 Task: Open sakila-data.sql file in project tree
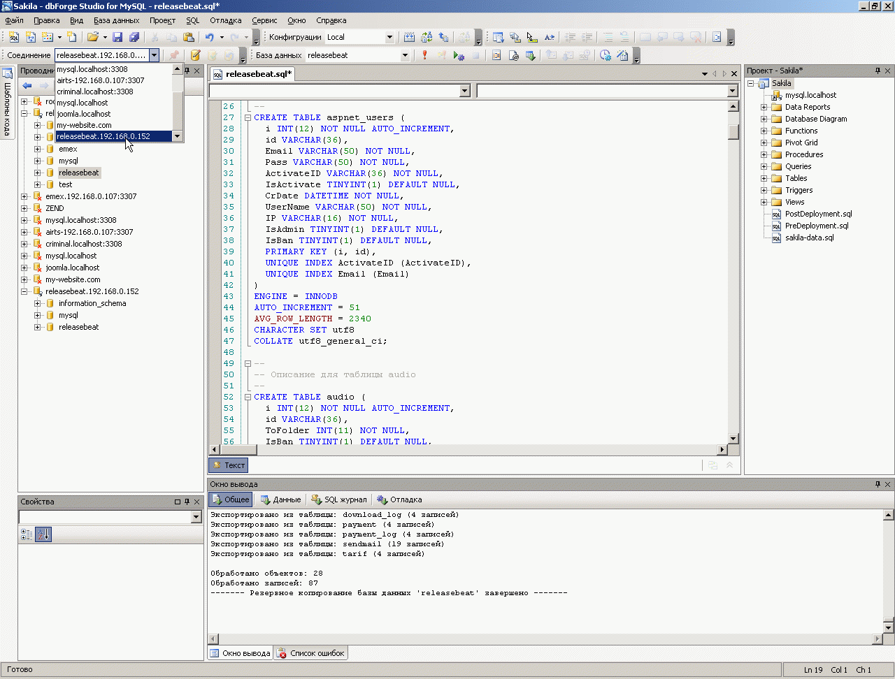click(x=809, y=238)
